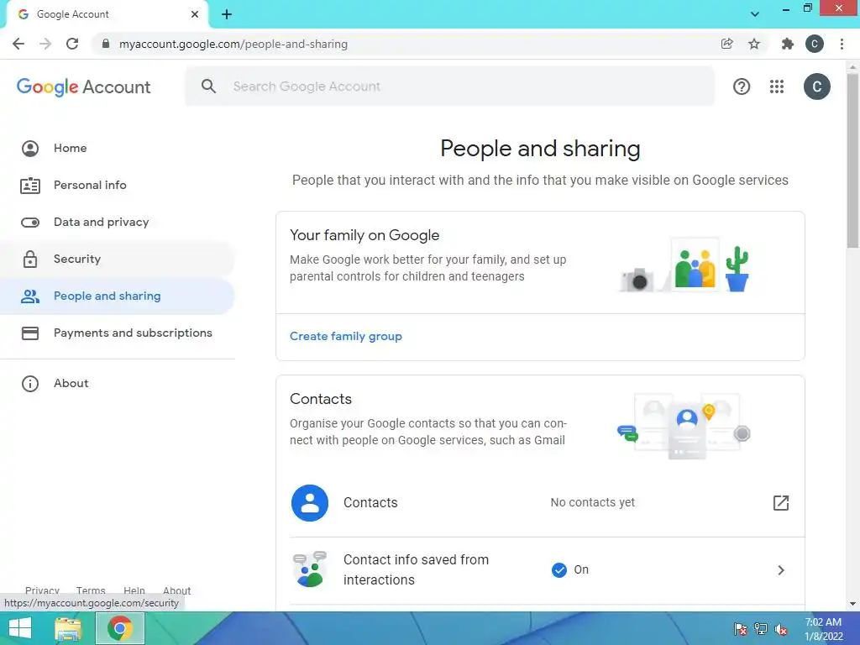
Task: Open Personal info section
Action: (x=118, y=186)
